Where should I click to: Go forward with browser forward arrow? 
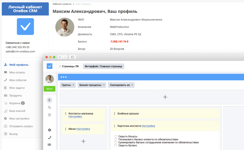65,57
